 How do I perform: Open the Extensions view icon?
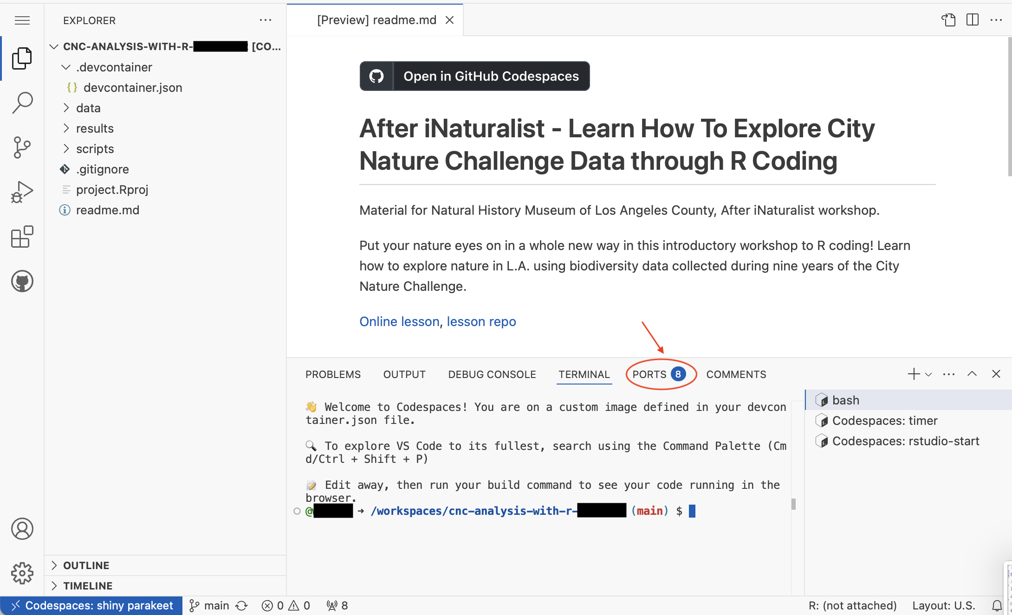coord(22,237)
